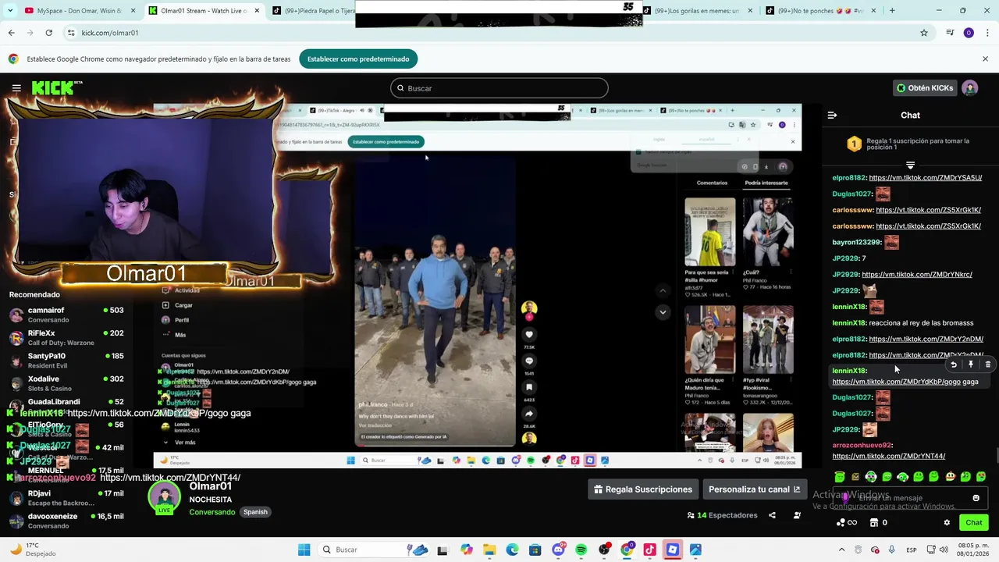This screenshot has height=562, width=999.
Task: Open recommended channel SantyPa10
Action: coord(66,361)
